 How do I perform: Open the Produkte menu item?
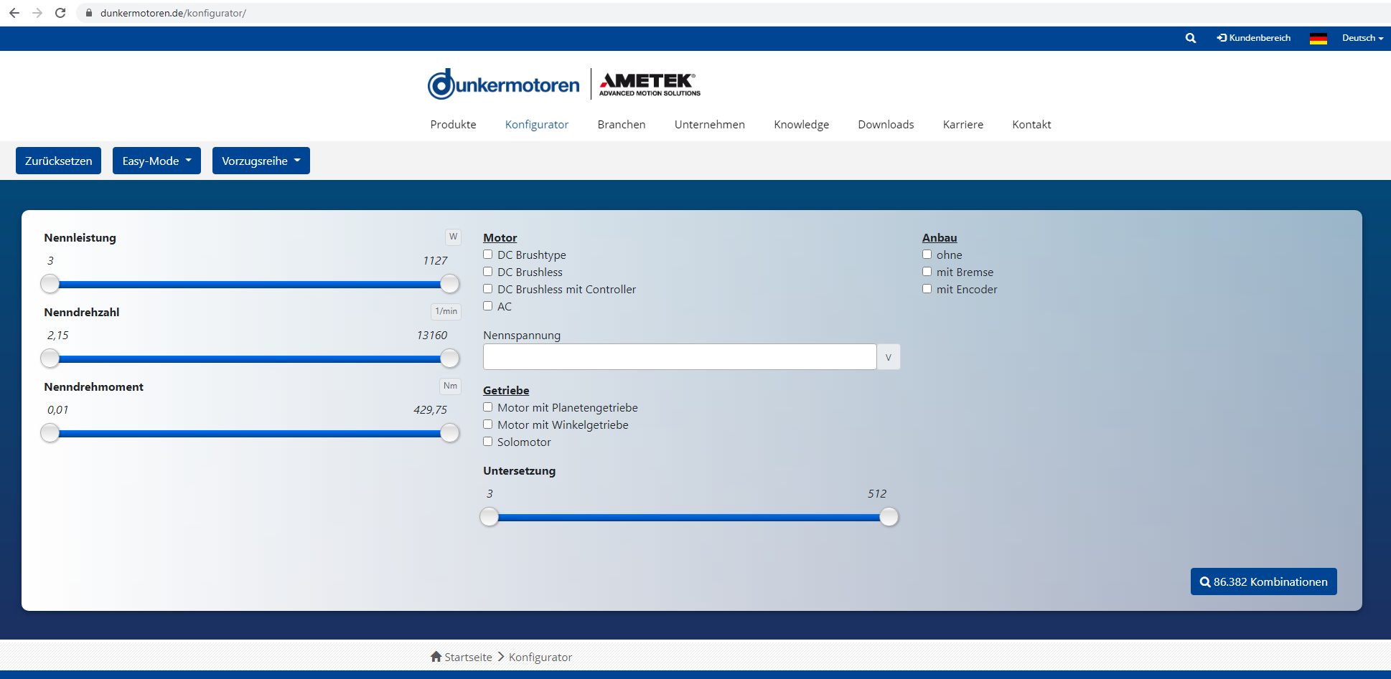point(453,125)
